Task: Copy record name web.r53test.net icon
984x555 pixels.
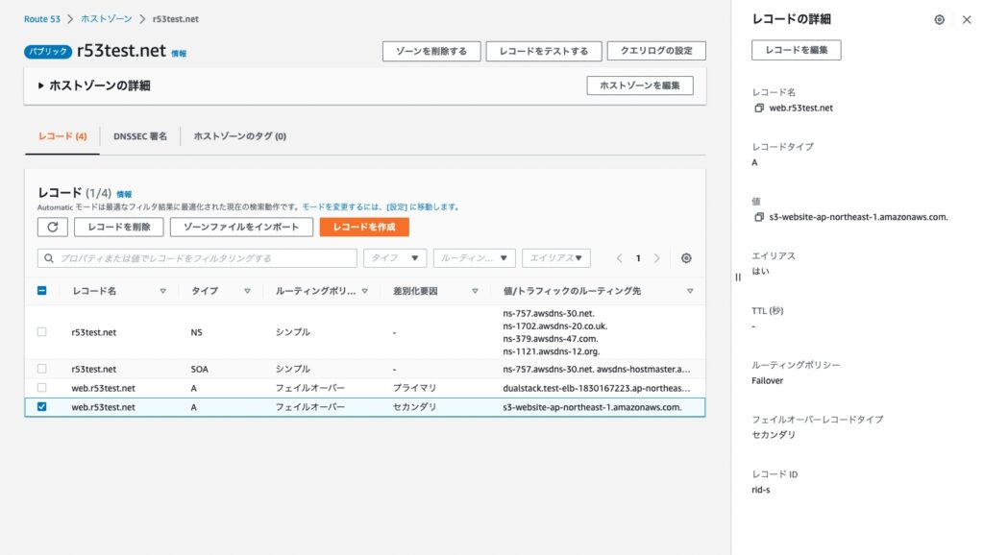Action: pyautogui.click(x=759, y=108)
